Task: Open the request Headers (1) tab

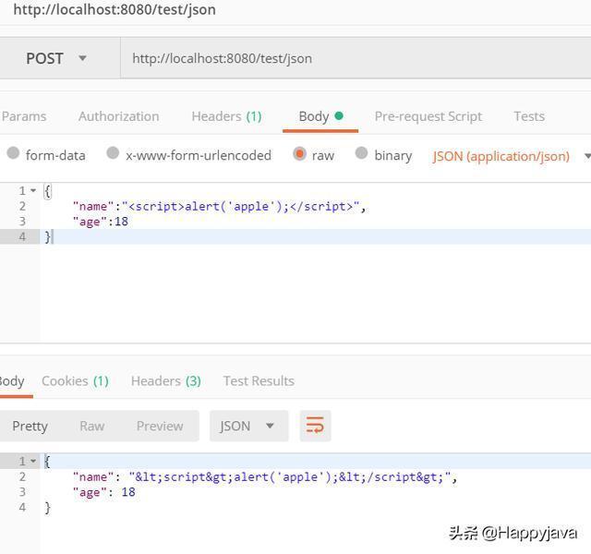Action: pyautogui.click(x=226, y=116)
